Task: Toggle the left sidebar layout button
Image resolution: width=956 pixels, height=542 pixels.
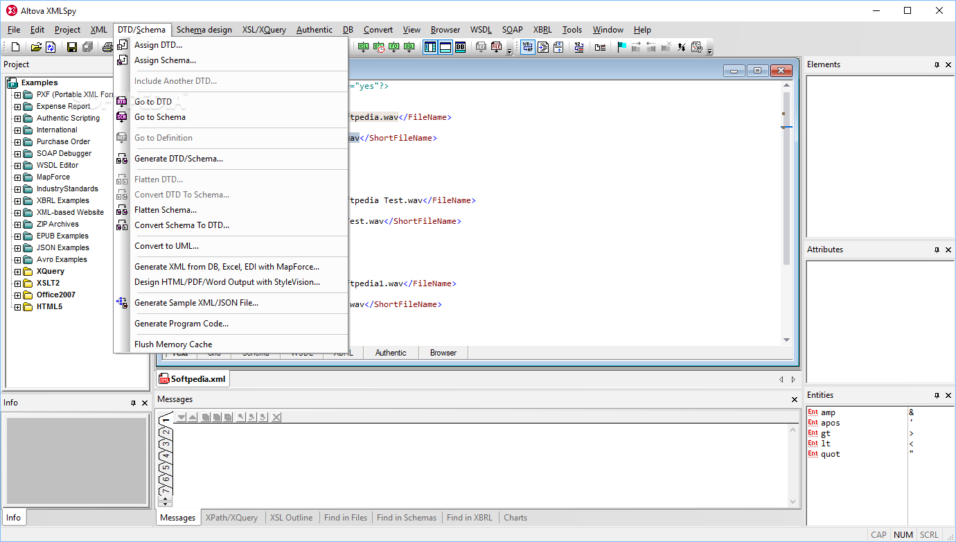Action: pos(430,47)
